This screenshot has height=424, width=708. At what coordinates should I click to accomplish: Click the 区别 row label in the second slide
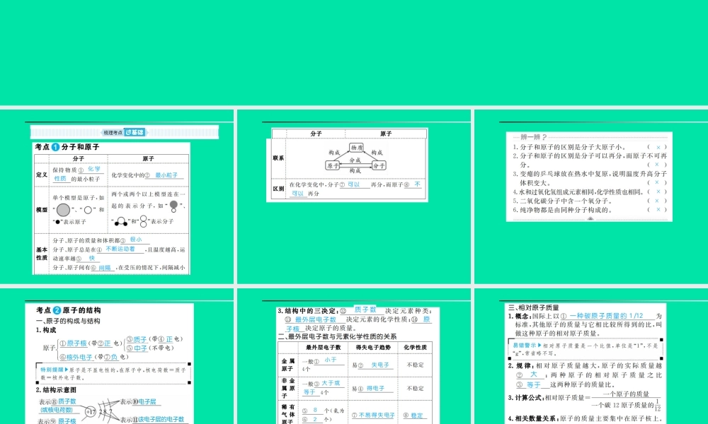click(x=278, y=189)
